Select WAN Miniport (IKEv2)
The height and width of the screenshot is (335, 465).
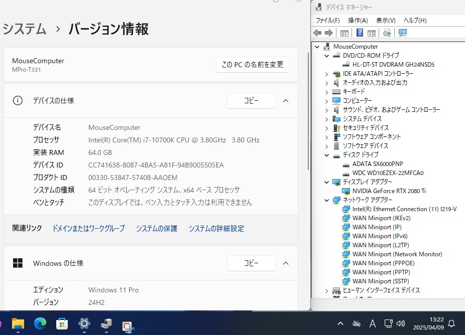click(x=381, y=218)
